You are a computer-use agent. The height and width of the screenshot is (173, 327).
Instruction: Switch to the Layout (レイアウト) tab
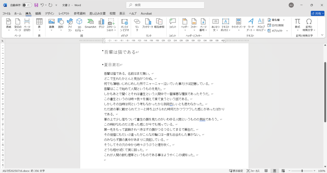(64, 13)
